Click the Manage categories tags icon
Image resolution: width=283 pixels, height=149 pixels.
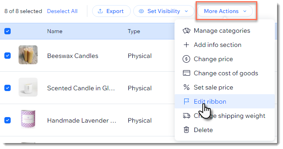[187, 31]
